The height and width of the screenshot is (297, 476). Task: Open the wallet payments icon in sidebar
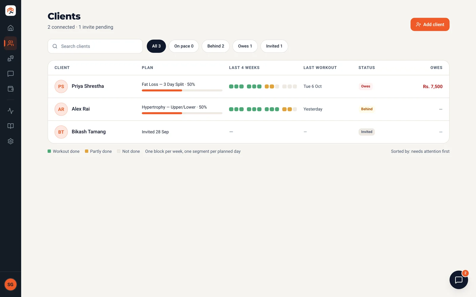click(10, 89)
